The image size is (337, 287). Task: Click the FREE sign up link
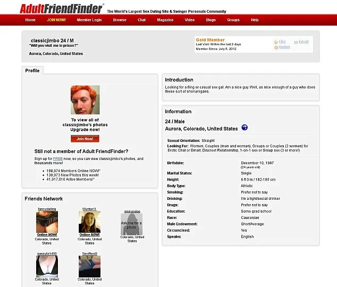coord(58,159)
